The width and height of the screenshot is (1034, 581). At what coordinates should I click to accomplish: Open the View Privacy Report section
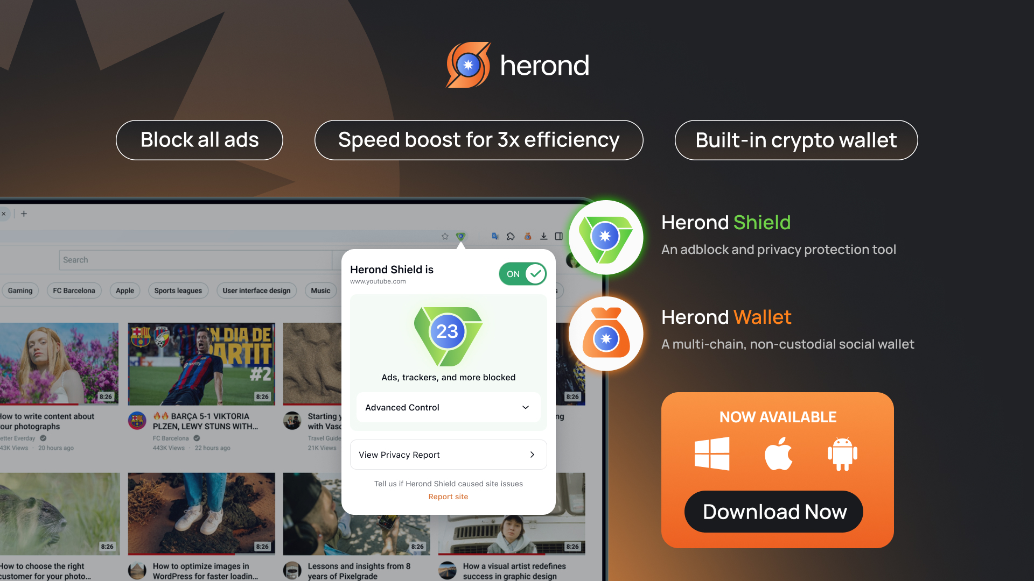(448, 454)
